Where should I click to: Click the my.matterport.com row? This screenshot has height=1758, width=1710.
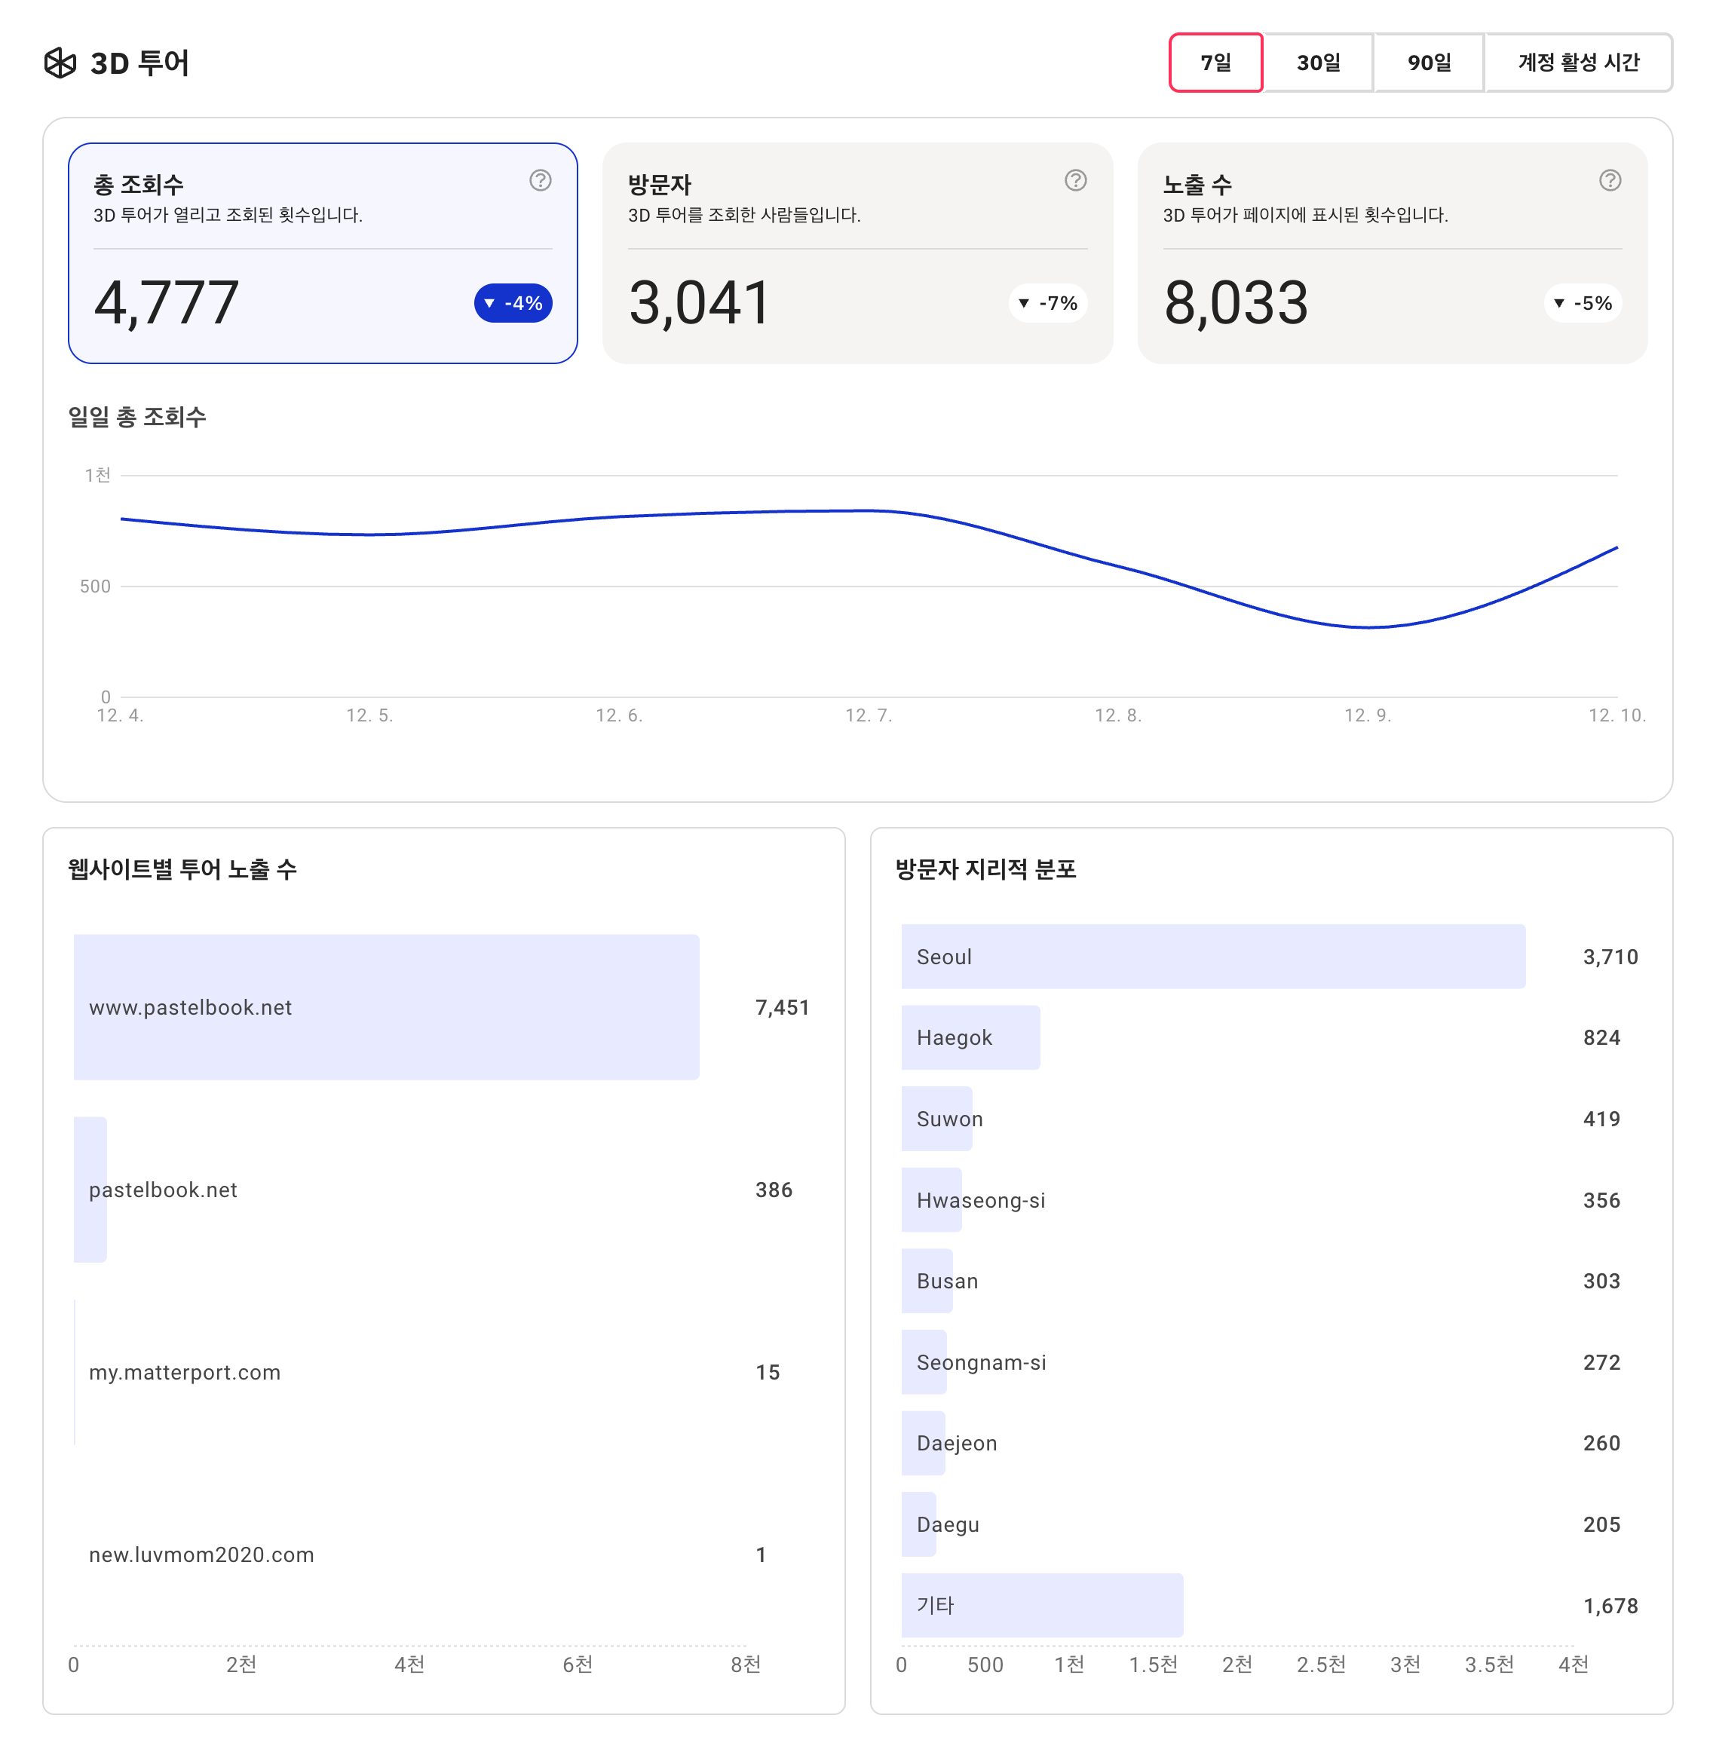point(185,1372)
